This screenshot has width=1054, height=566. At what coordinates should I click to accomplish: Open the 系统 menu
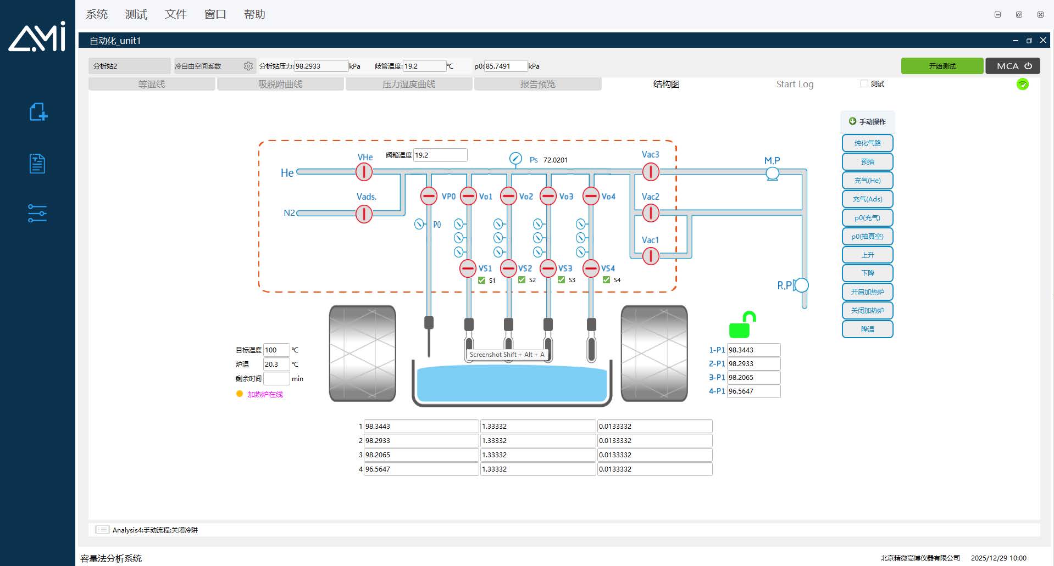click(97, 14)
